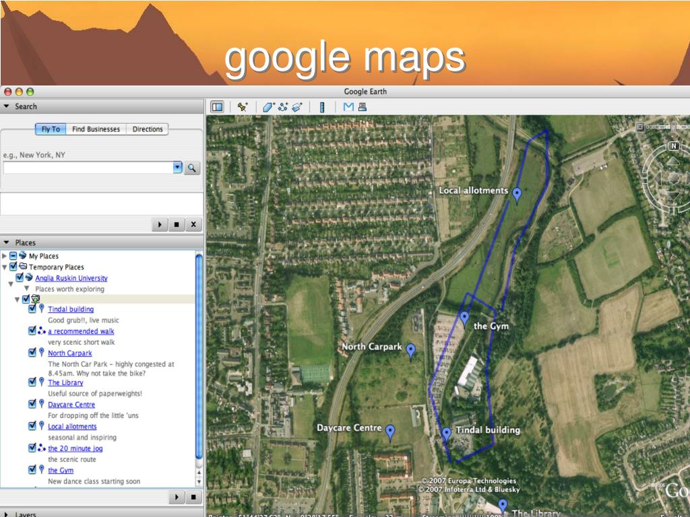Add a polygon from the toolbar
Image resolution: width=690 pixels, height=517 pixels.
click(x=268, y=107)
